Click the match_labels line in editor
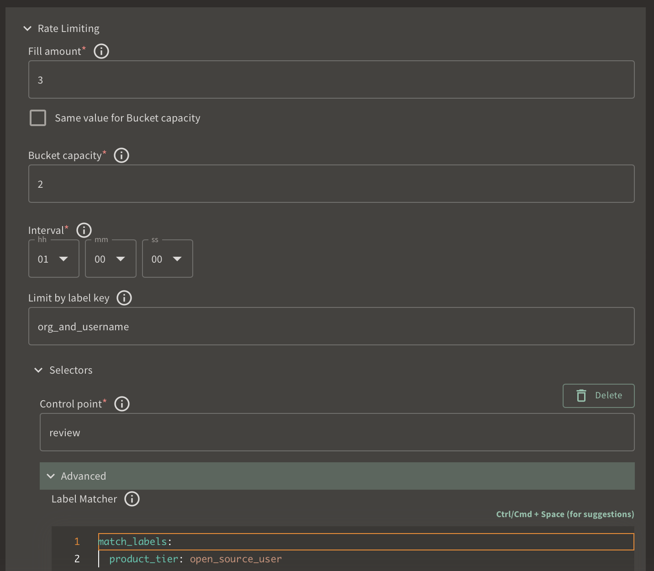Viewport: 654px width, 571px height. tap(366, 542)
